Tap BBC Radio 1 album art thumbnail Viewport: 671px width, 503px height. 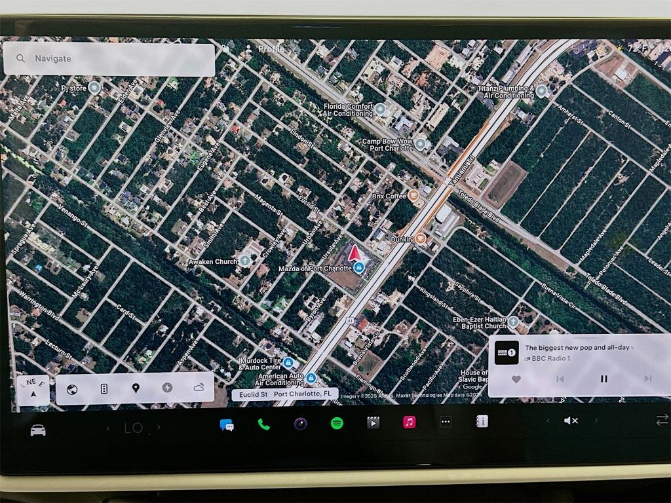507,352
